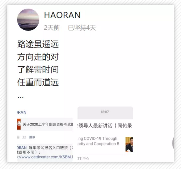
Task: Click the red article icon beside 关于2020
Action: click(x=19, y=124)
